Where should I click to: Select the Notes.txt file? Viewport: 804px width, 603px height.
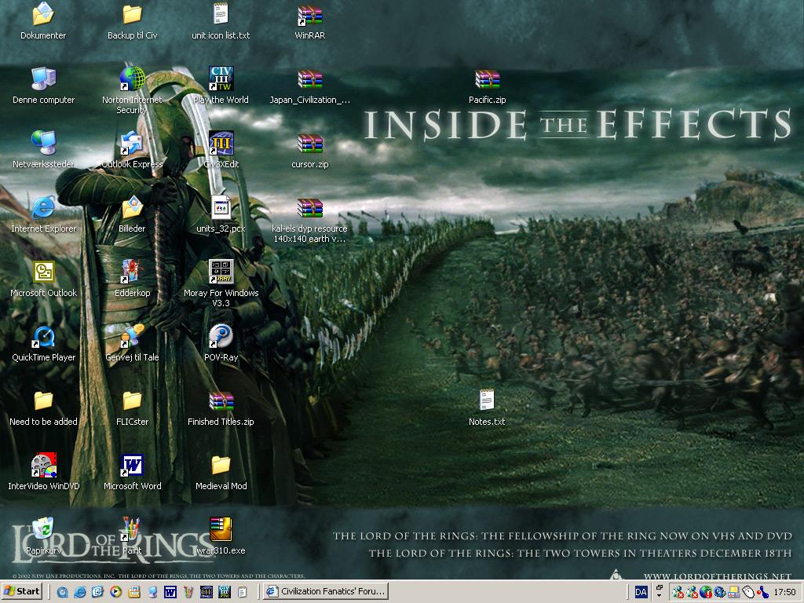tap(487, 400)
